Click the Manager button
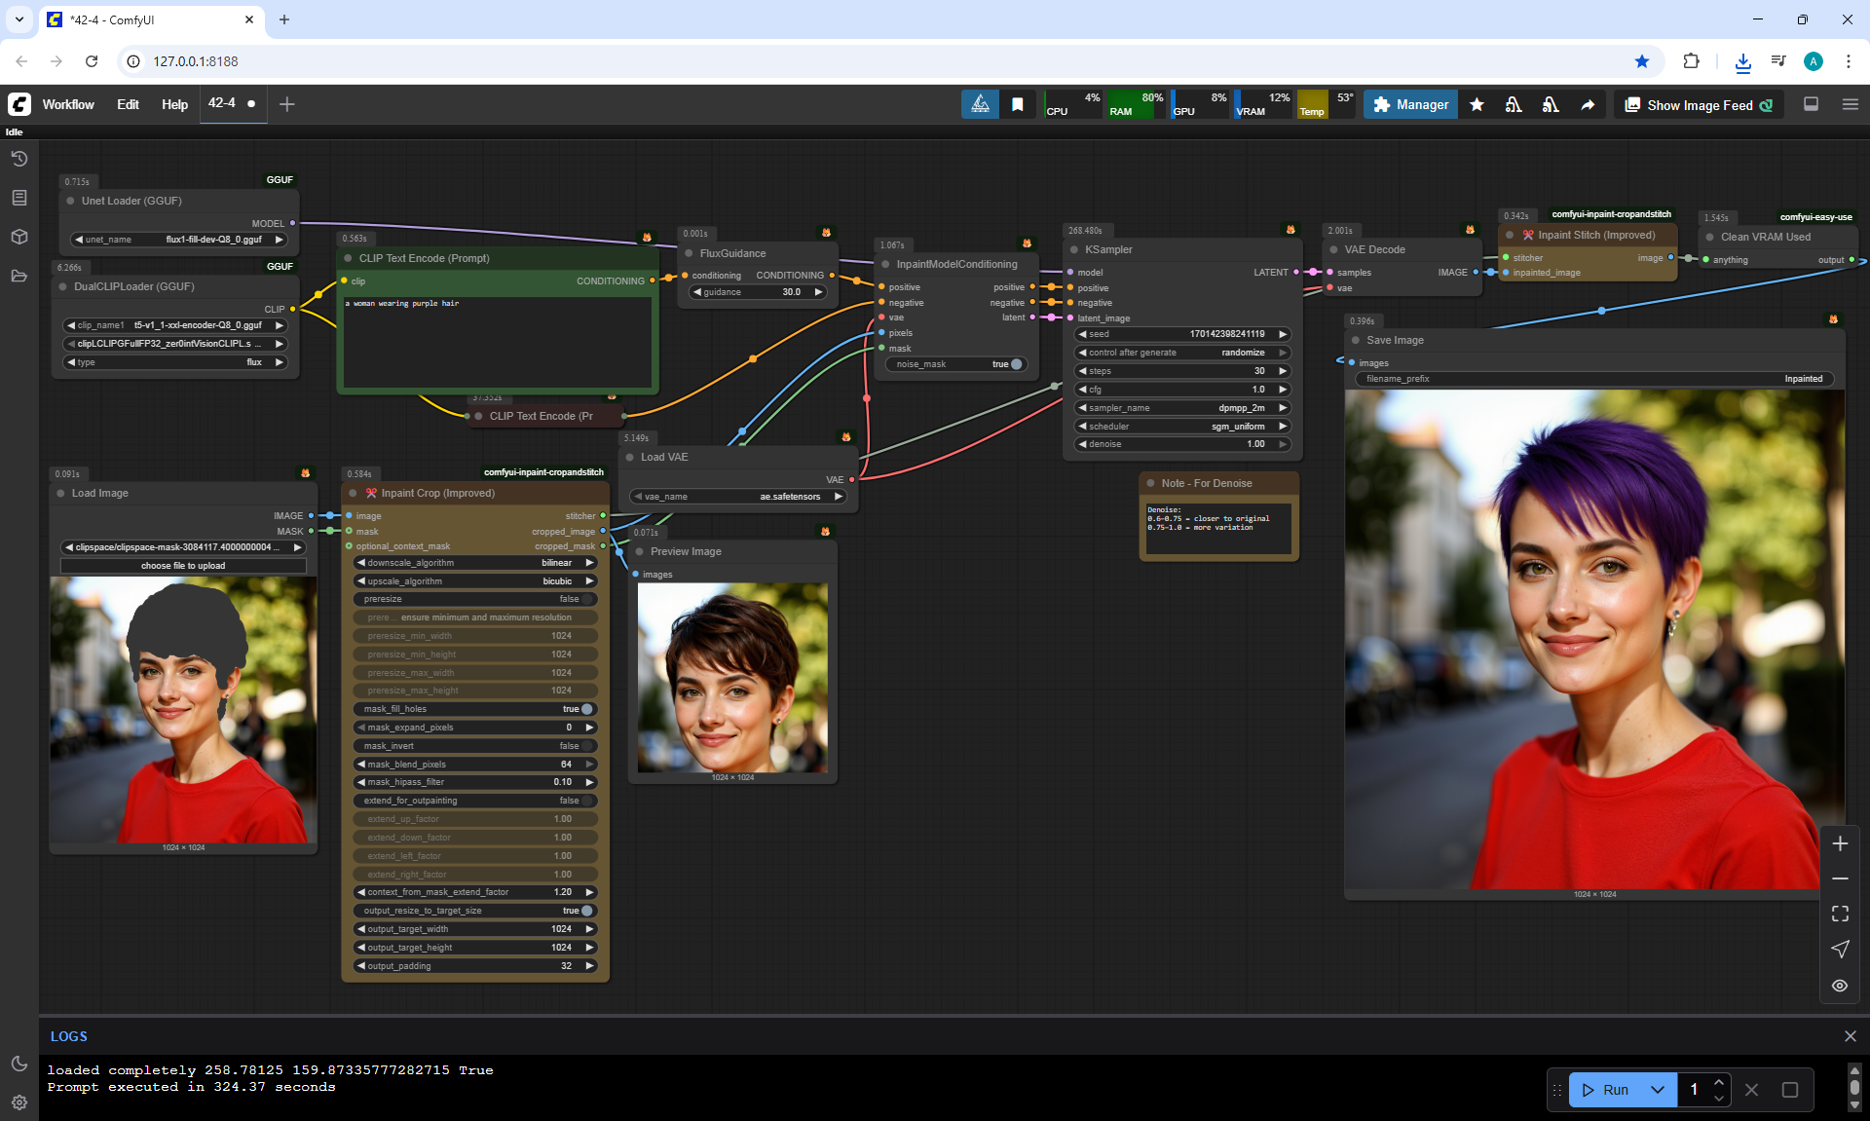This screenshot has width=1870, height=1121. pos(1410,105)
